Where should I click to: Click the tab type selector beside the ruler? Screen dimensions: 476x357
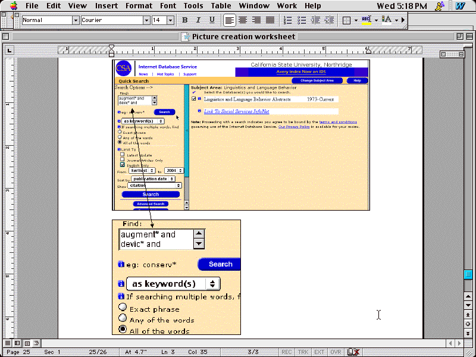pos(10,51)
